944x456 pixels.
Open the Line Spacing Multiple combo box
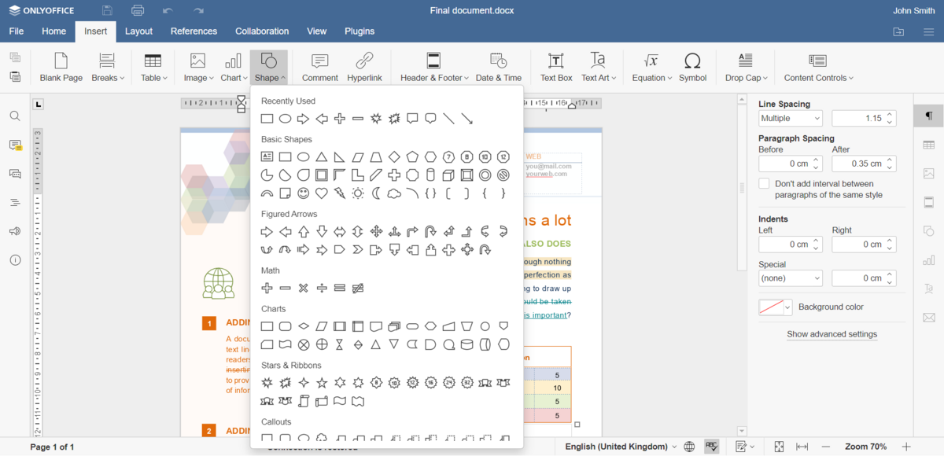[791, 118]
